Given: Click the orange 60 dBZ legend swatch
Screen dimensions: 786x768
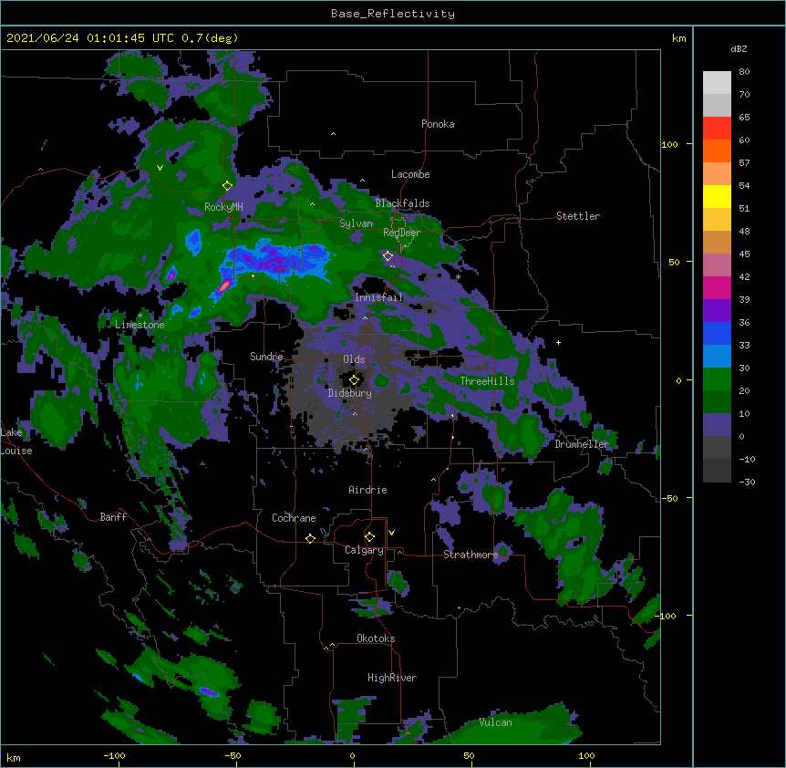Looking at the screenshot, I should click(x=717, y=150).
